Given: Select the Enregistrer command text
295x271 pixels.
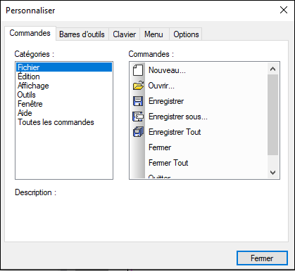Looking at the screenshot, I should (x=166, y=101).
